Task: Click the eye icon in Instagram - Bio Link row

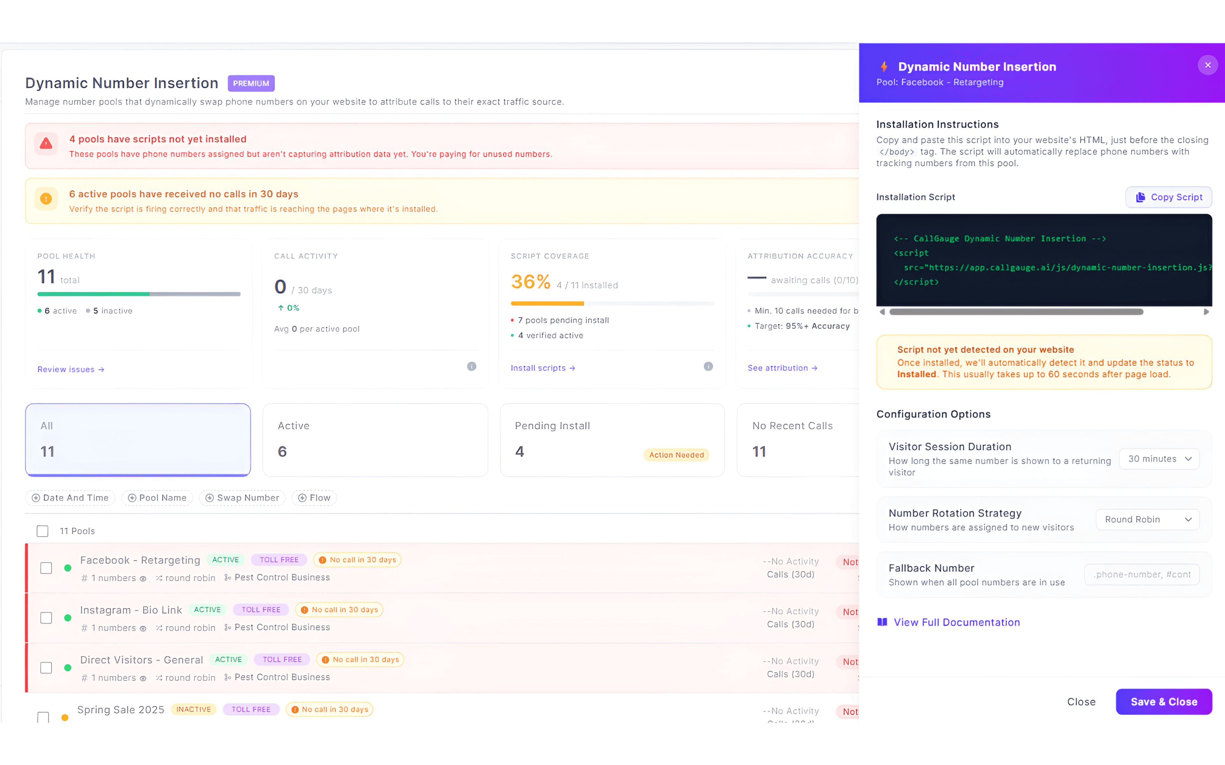Action: [143, 628]
